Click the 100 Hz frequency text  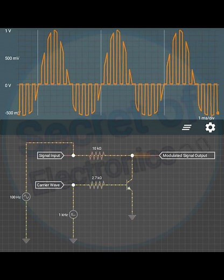pos(15,197)
